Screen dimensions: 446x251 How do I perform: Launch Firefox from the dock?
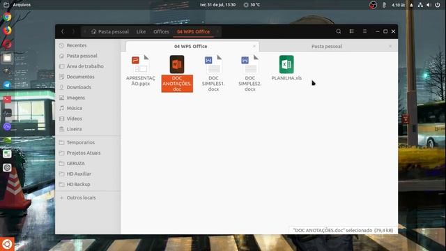(7, 30)
